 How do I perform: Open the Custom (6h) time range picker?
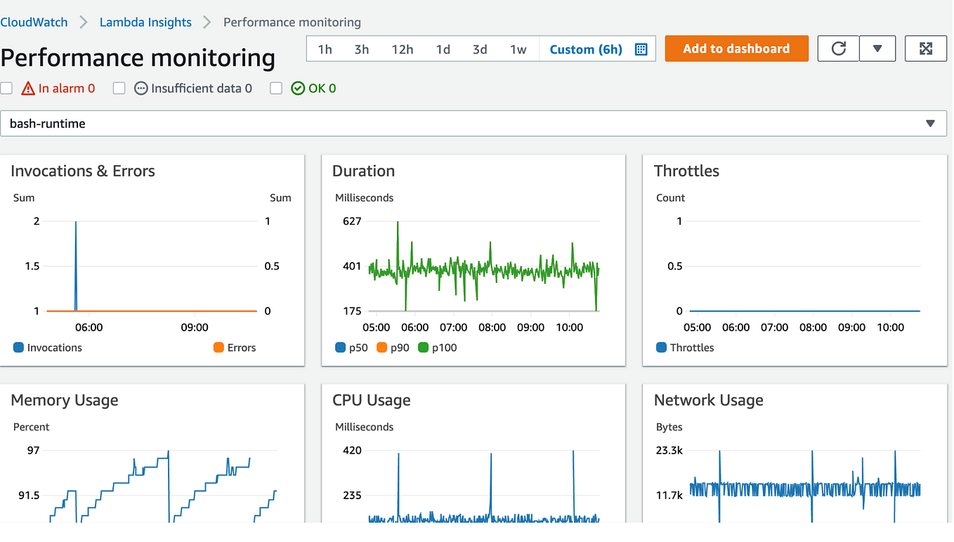coord(585,49)
